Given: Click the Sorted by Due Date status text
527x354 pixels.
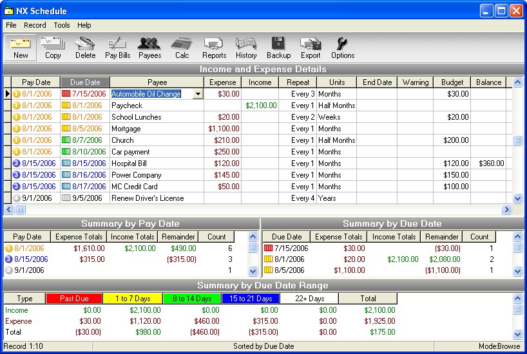Looking at the screenshot, I should tap(263, 346).
